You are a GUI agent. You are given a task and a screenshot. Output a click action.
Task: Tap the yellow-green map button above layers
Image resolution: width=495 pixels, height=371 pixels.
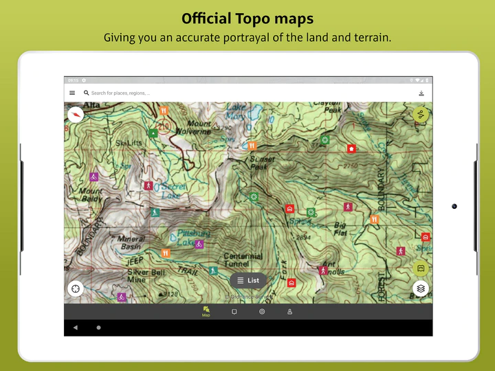(x=421, y=268)
